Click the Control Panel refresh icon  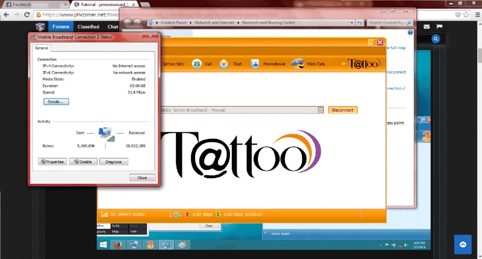360,23
